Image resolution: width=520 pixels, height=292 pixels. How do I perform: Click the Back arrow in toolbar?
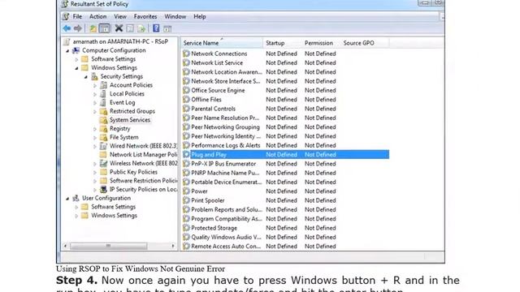pos(67,28)
